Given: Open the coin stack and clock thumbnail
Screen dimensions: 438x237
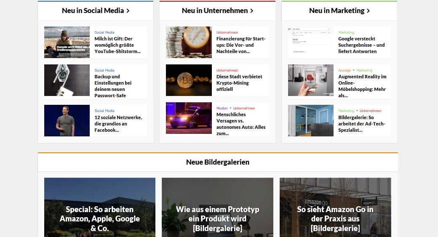Looking at the screenshot, I should (189, 42).
